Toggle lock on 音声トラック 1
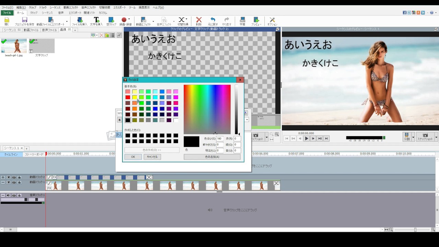Viewport: 439px width, 247px height. (20, 195)
